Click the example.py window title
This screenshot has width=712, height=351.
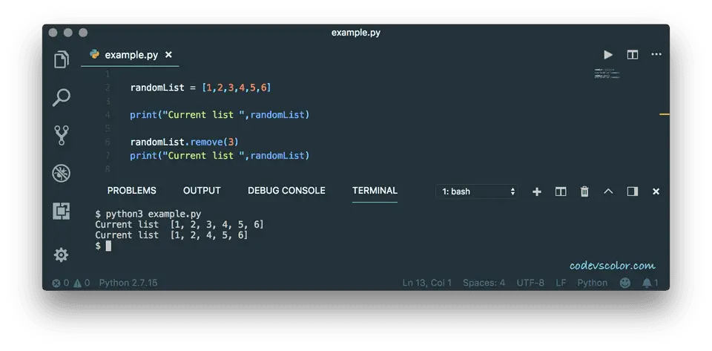[x=356, y=33]
